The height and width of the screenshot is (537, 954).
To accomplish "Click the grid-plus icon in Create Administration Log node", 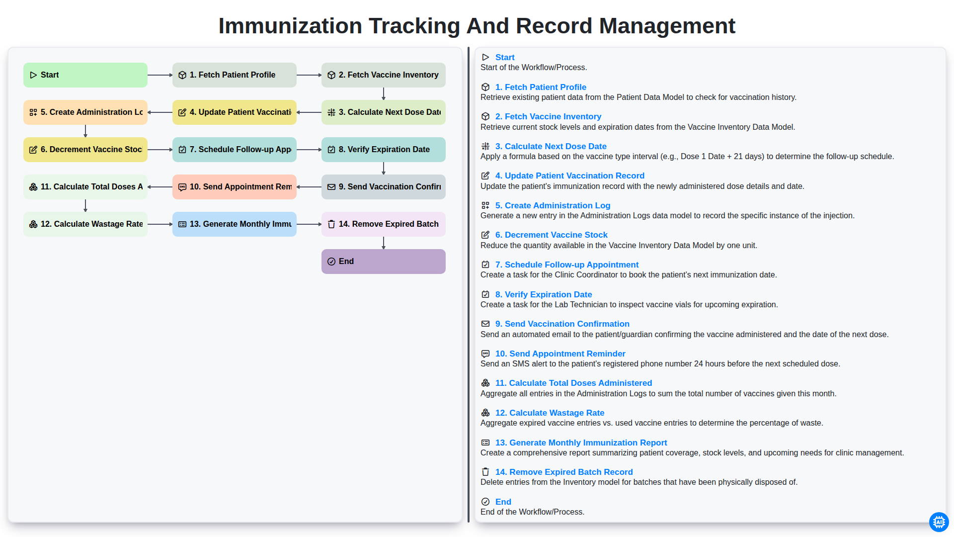I will (33, 112).
